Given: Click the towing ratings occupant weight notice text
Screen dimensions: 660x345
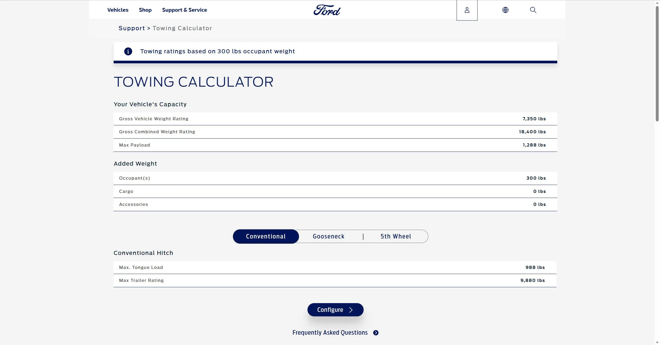Looking at the screenshot, I should coord(217,51).
